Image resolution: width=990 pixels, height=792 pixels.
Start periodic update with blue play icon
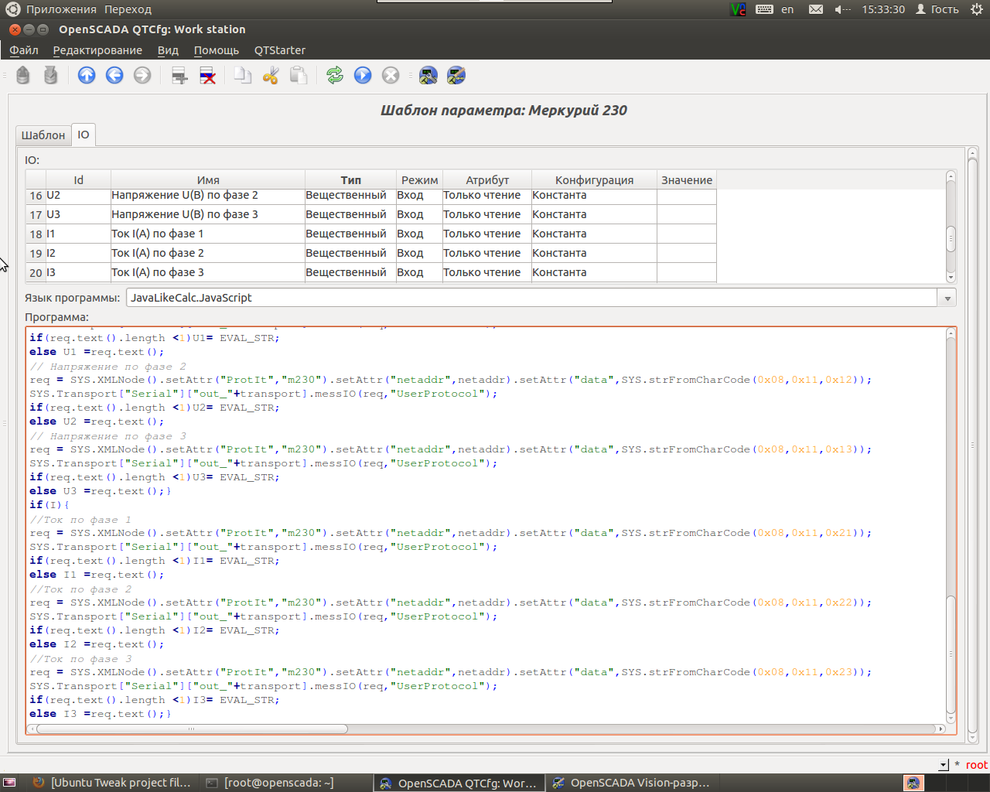(363, 75)
